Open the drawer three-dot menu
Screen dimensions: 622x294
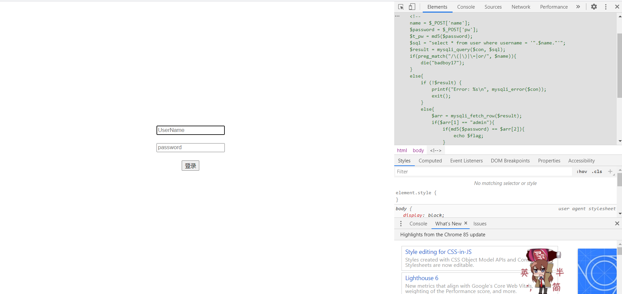click(401, 224)
